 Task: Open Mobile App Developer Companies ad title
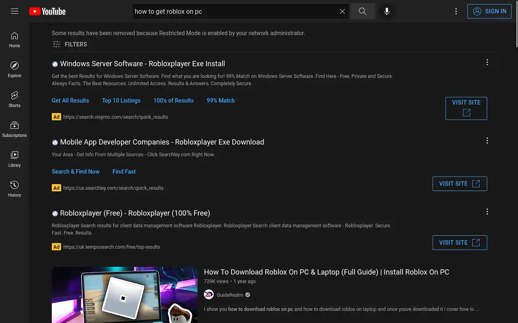click(x=162, y=142)
